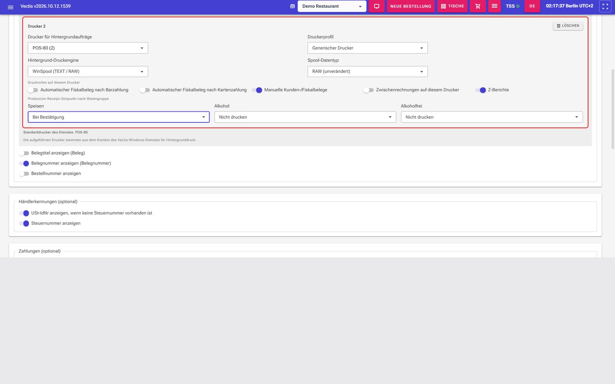The width and height of the screenshot is (615, 384).
Task: Disable Belegnummer anzeigen toggle
Action: 24,163
